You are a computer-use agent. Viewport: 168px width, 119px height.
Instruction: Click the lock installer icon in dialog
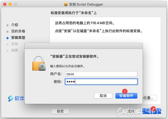coord(39,63)
